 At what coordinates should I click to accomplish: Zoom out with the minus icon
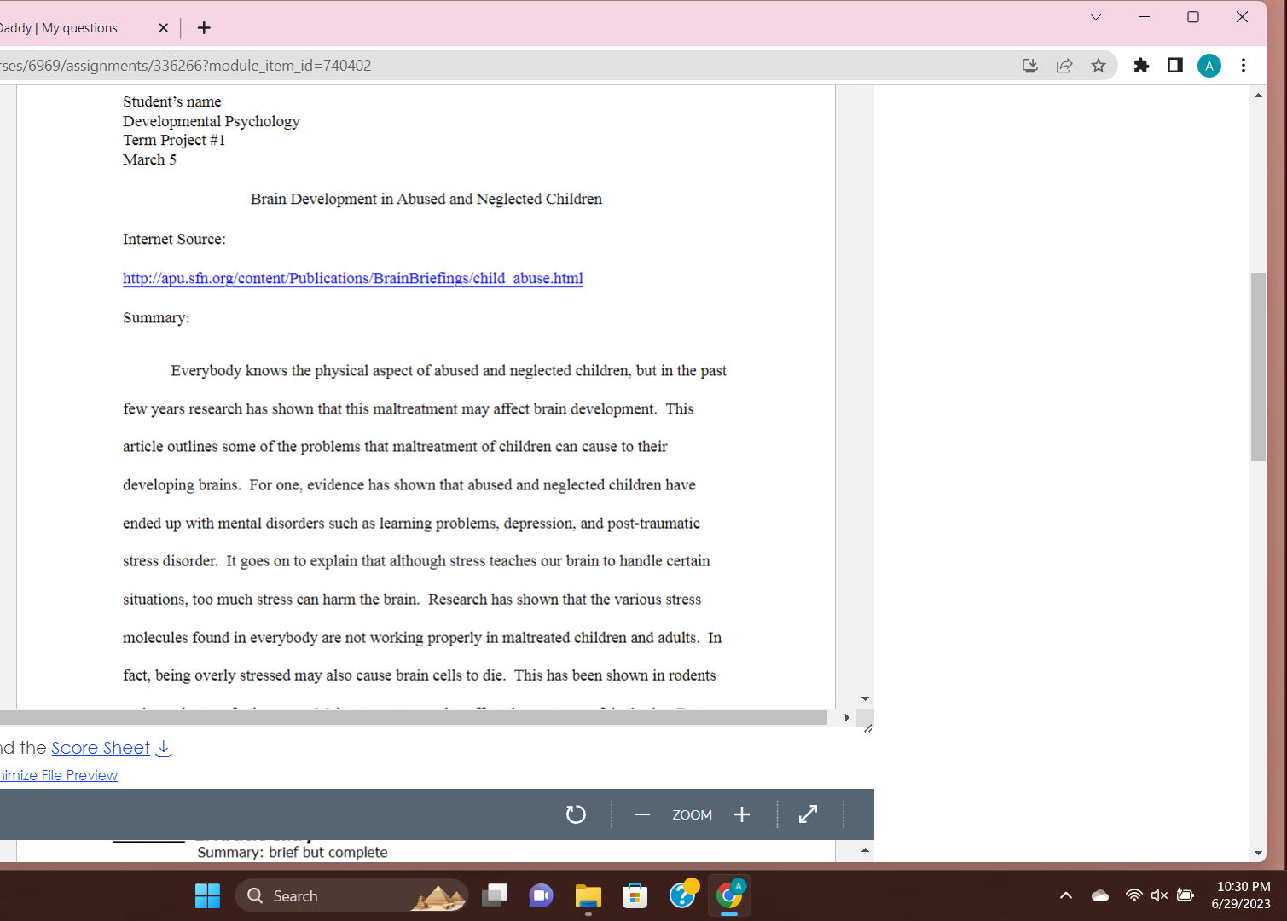(642, 814)
